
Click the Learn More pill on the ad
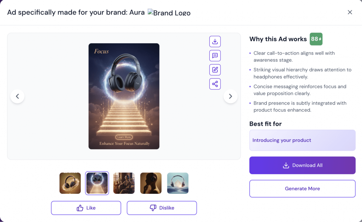124,137
